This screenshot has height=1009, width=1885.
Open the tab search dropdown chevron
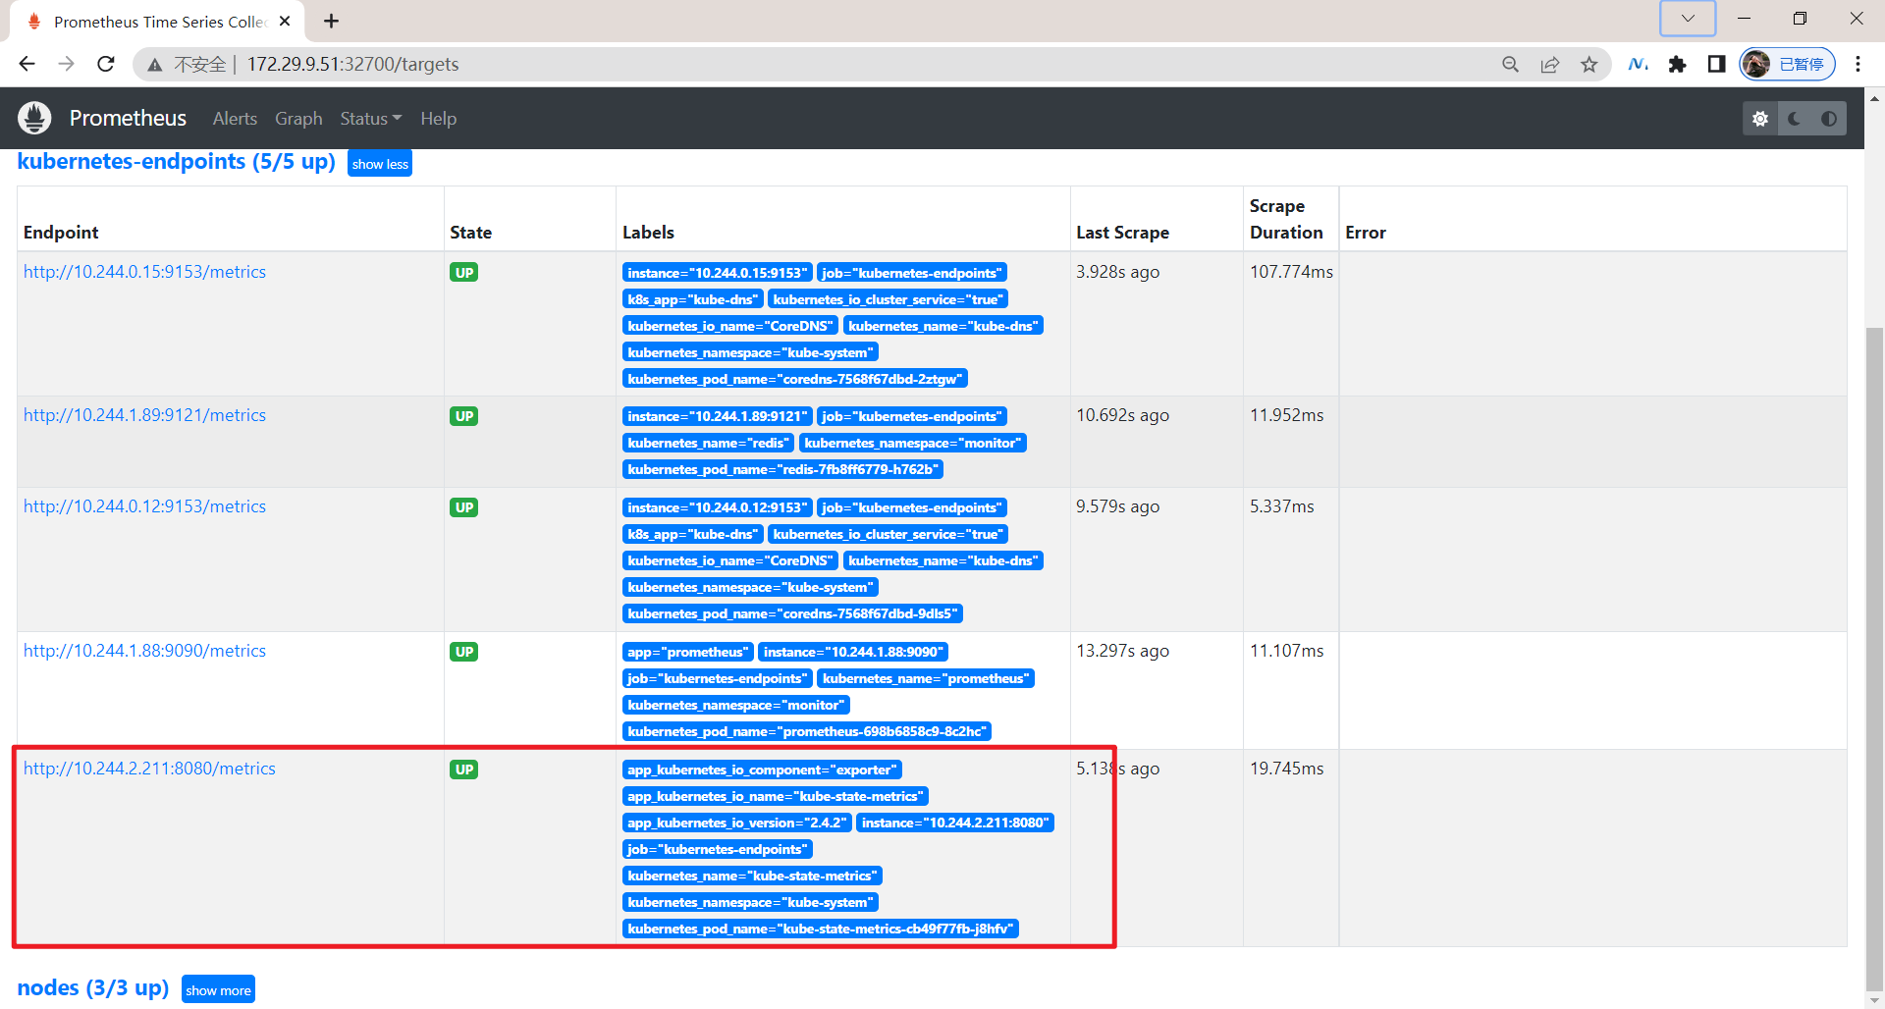[1687, 18]
